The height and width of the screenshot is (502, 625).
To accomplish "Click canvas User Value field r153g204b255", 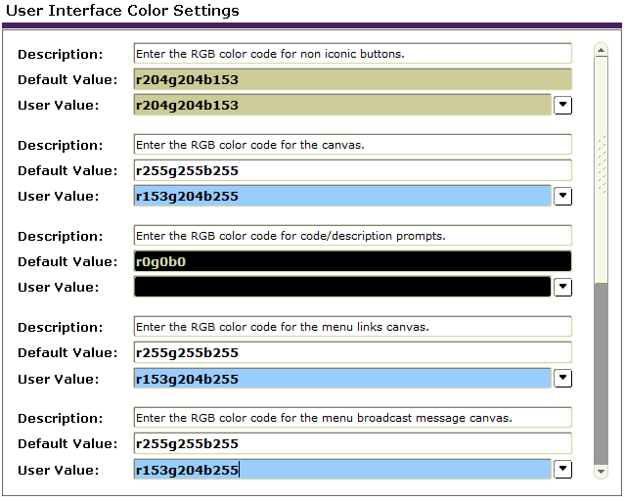I will (x=342, y=196).
